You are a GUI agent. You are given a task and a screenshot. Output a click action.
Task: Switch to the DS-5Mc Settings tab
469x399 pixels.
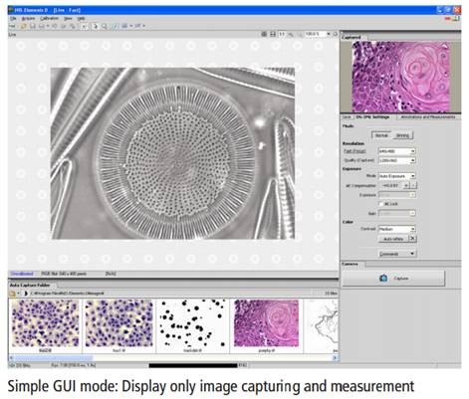(373, 117)
